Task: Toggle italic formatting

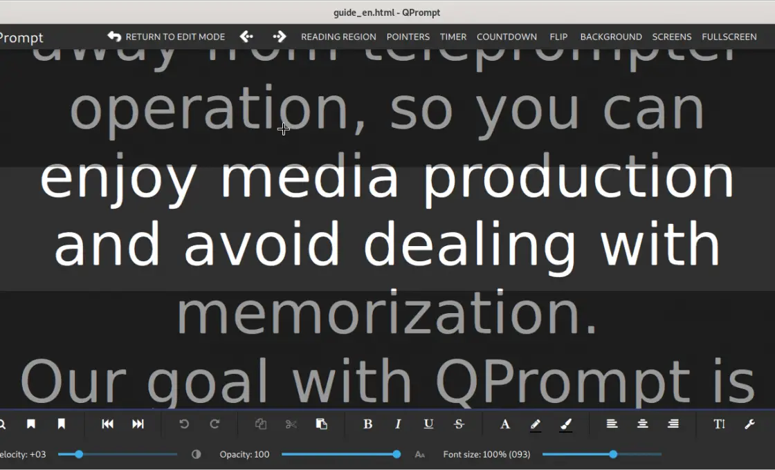Action: [398, 424]
